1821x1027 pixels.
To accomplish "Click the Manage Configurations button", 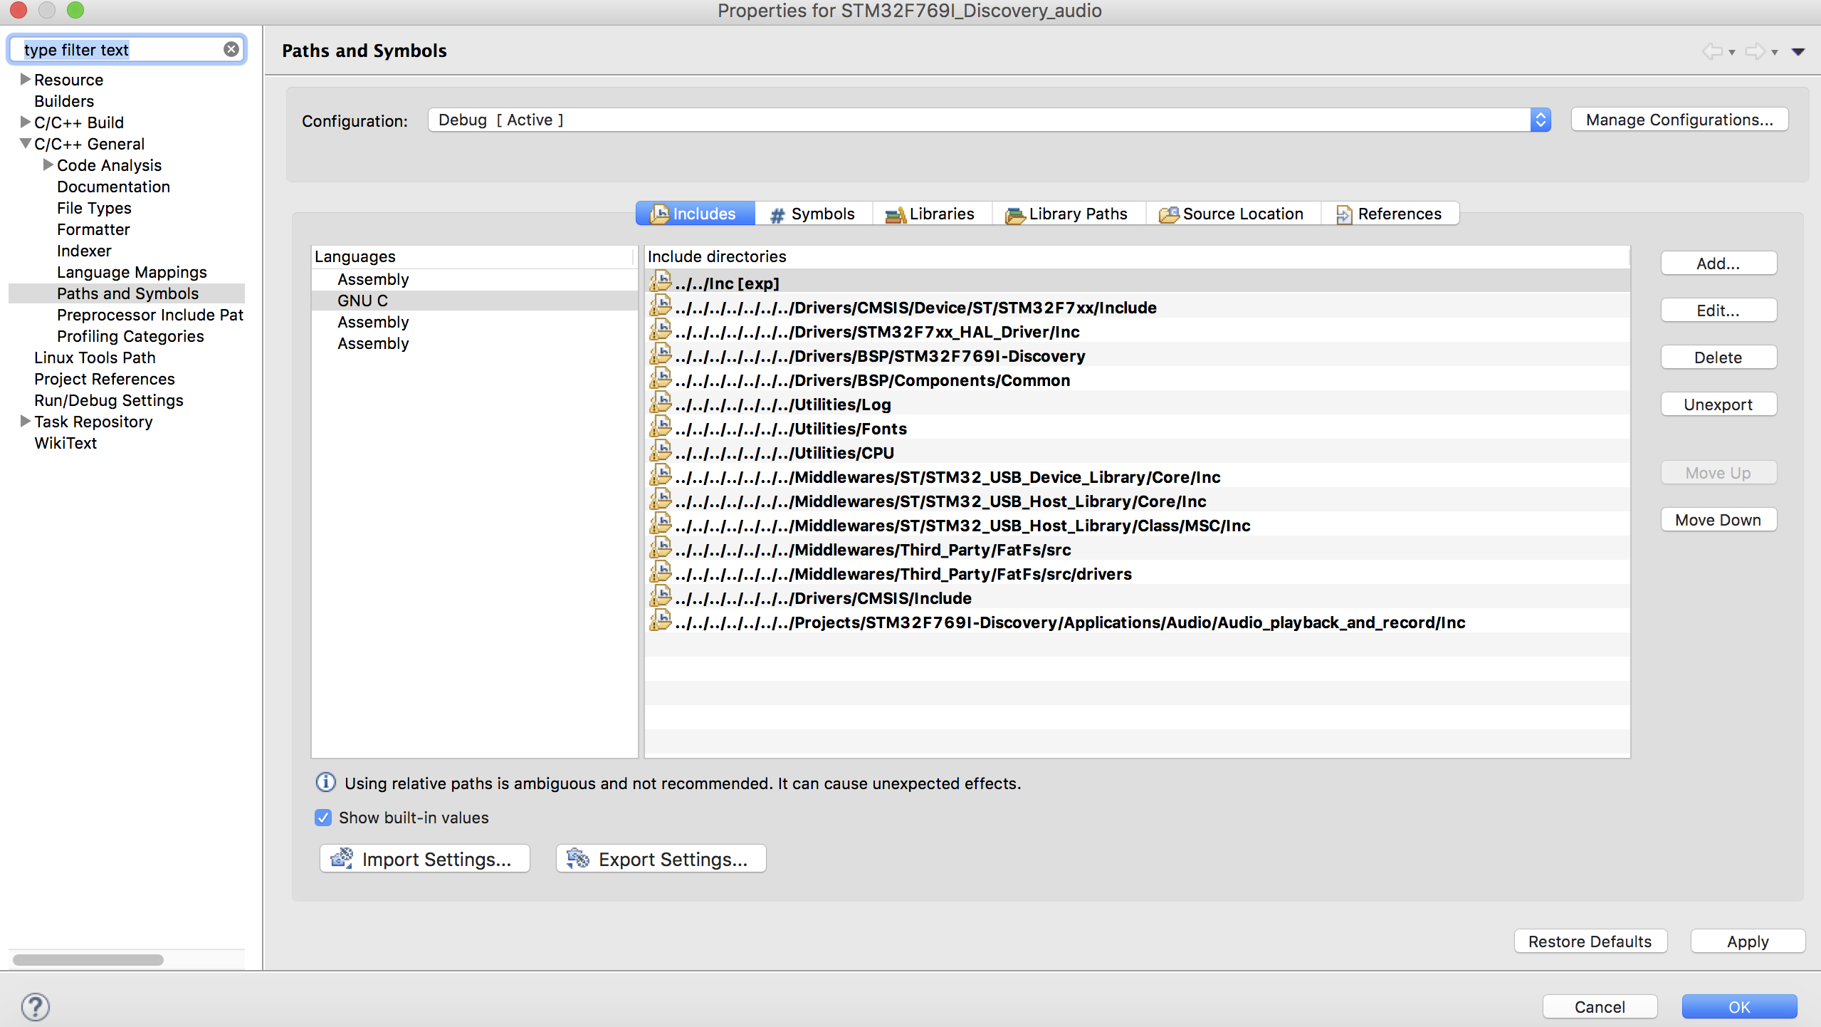I will pos(1679,120).
